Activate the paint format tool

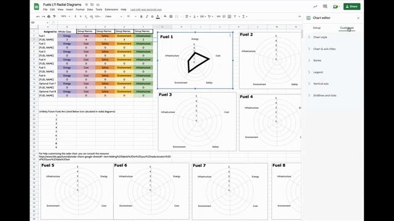pos(54,17)
